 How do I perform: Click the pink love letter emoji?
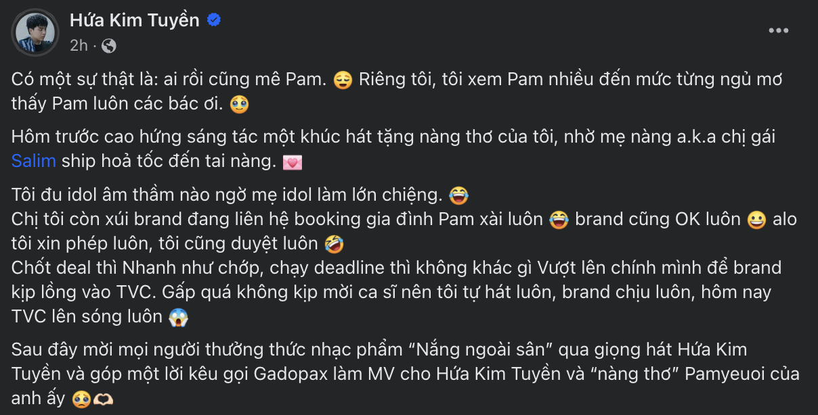click(293, 163)
